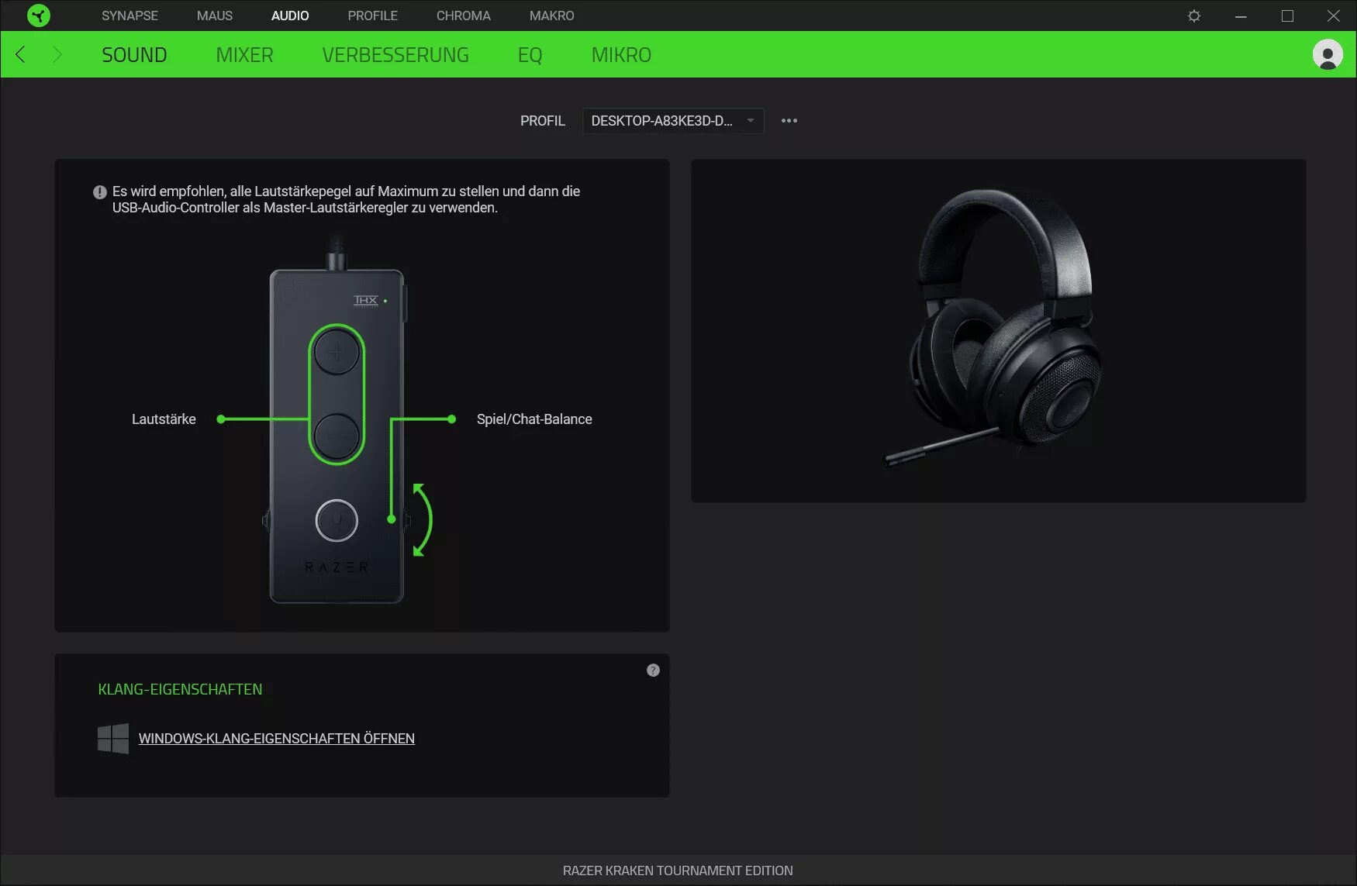Viewport: 1357px width, 886px height.
Task: Open the EQ subtab
Action: [530, 55]
